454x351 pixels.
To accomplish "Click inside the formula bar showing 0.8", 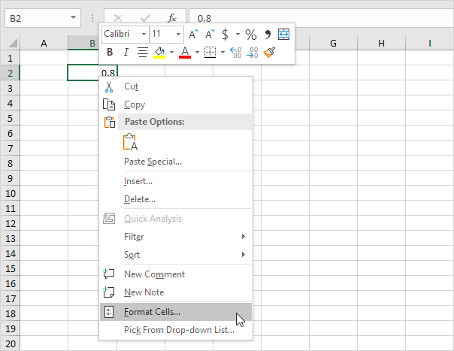I will coord(316,17).
